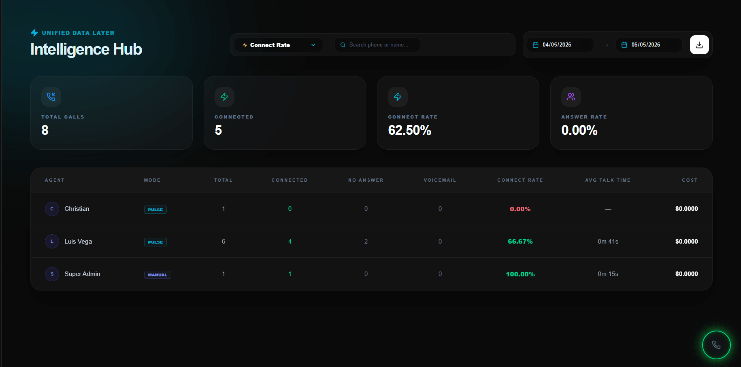Sort by the No Answer column header
741x367 pixels.
tap(366, 180)
